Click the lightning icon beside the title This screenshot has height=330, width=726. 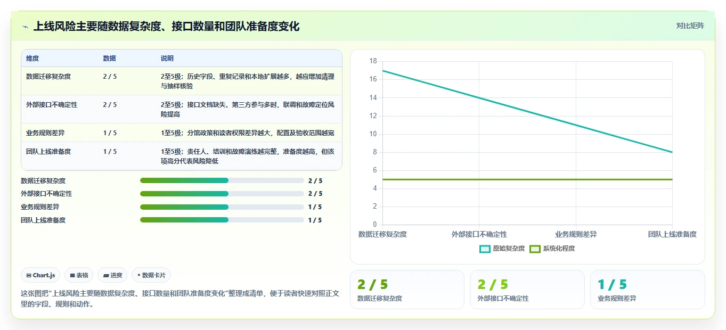pos(26,26)
